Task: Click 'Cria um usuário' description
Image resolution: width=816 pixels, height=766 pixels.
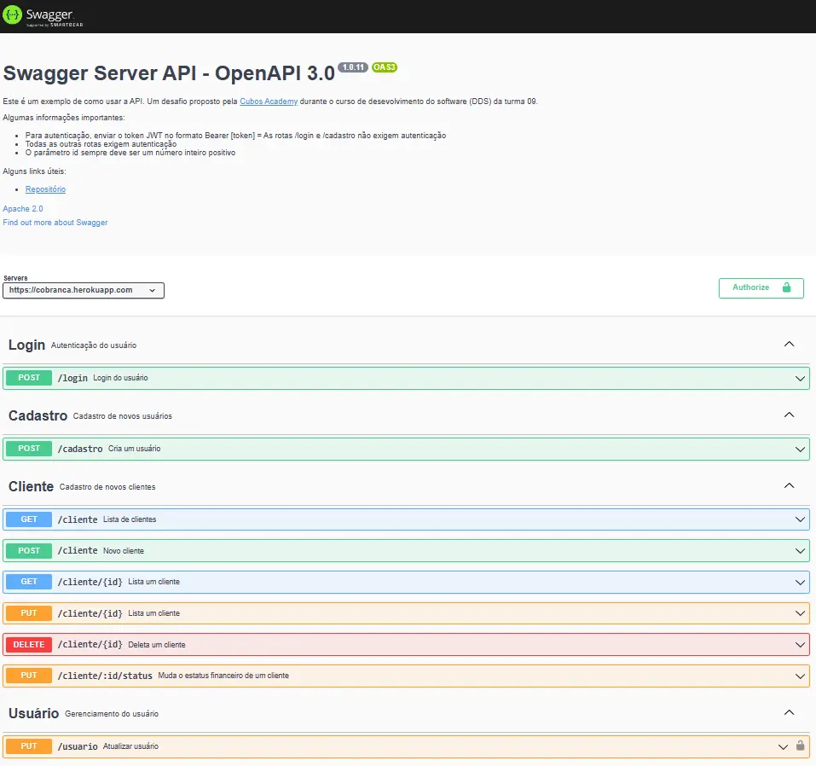Action: (134, 449)
